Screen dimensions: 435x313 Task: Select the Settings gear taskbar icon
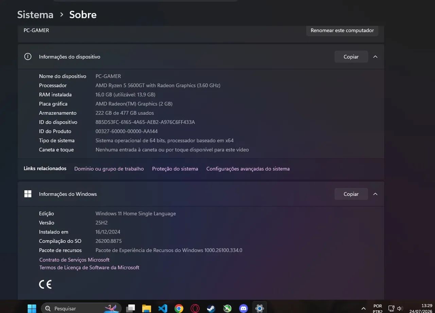coord(260,308)
